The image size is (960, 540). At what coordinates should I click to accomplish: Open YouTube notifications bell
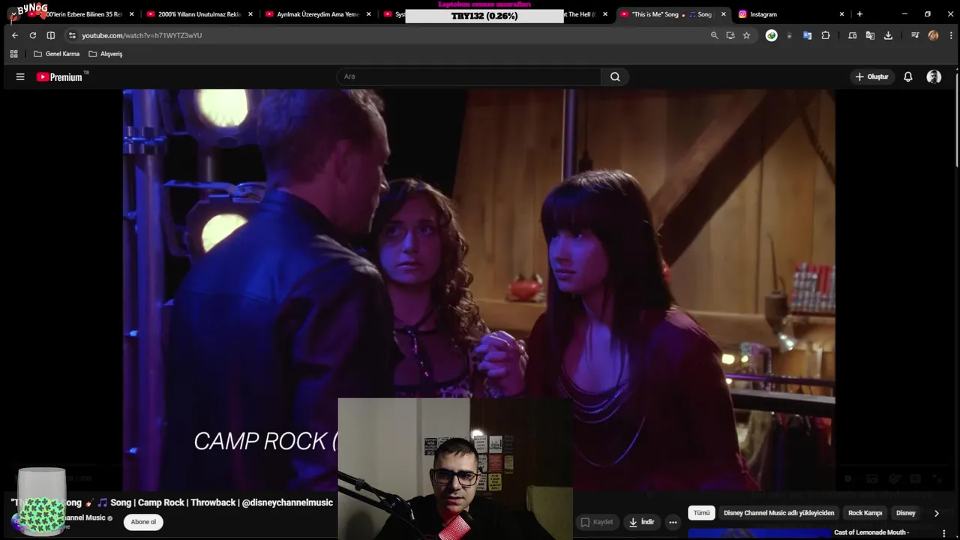point(907,76)
